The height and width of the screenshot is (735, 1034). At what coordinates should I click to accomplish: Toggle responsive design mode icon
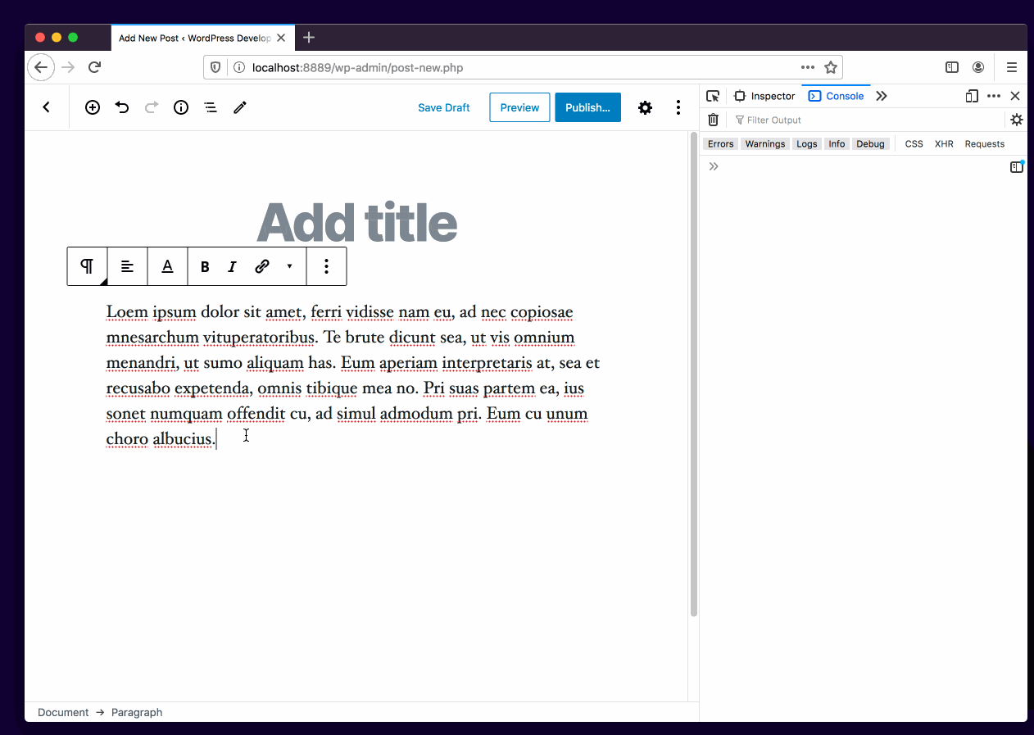972,96
